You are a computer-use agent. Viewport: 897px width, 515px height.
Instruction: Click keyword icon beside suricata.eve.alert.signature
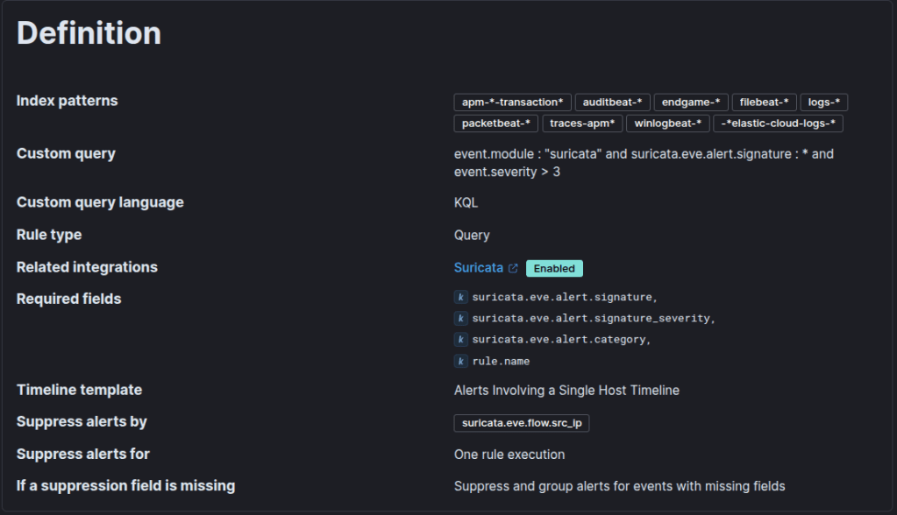click(461, 297)
